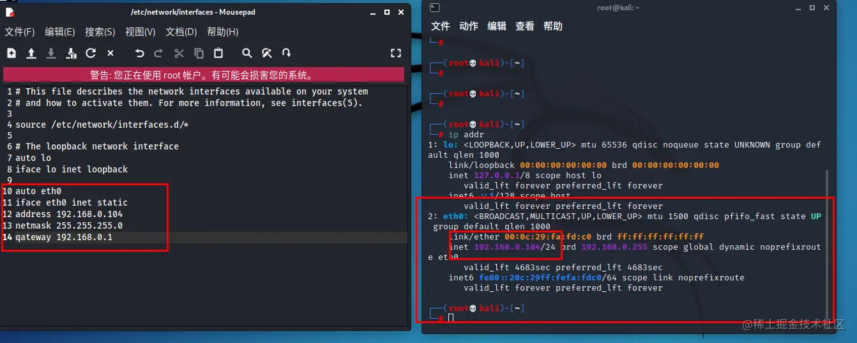The image size is (857, 343).
Task: Click the 'address 192.168.0.104' line
Action: pyautogui.click(x=69, y=214)
